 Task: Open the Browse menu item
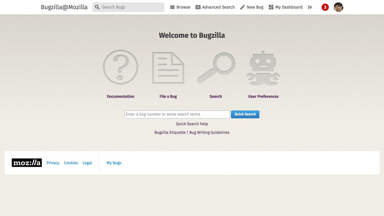[180, 7]
